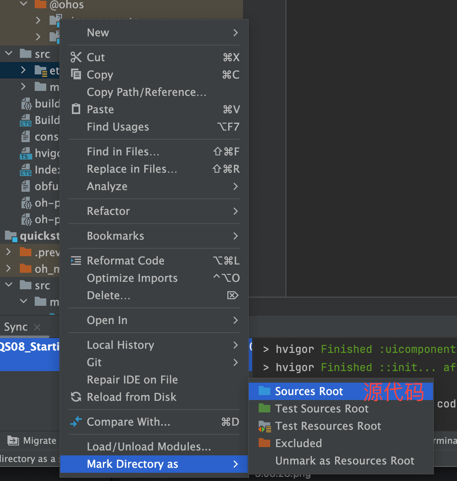Viewport: 457px width, 481px height.
Task: Close the Sync tab
Action: tap(37, 327)
